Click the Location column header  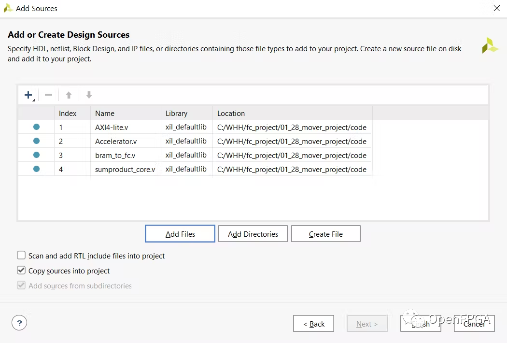point(292,114)
